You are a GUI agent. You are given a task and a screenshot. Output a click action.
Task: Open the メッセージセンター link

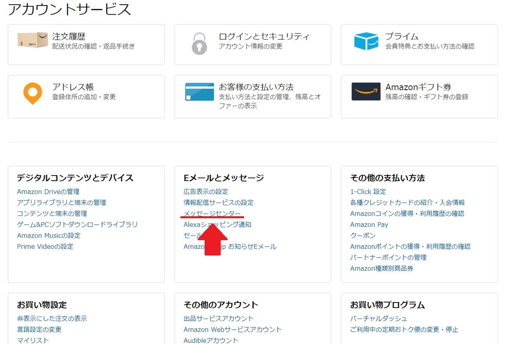coord(212,214)
